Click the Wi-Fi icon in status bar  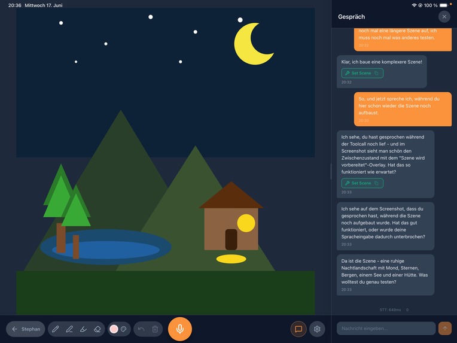click(414, 5)
